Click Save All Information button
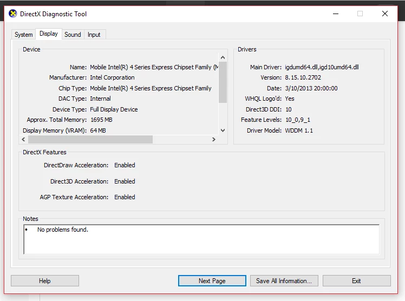The image size is (405, 301). pyautogui.click(x=284, y=280)
